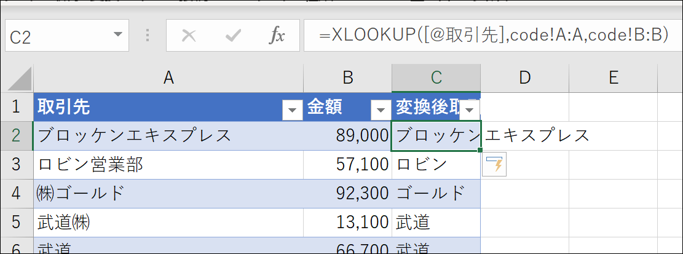The width and height of the screenshot is (683, 254).
Task: Select amount cell 89,000
Action: click(x=347, y=136)
